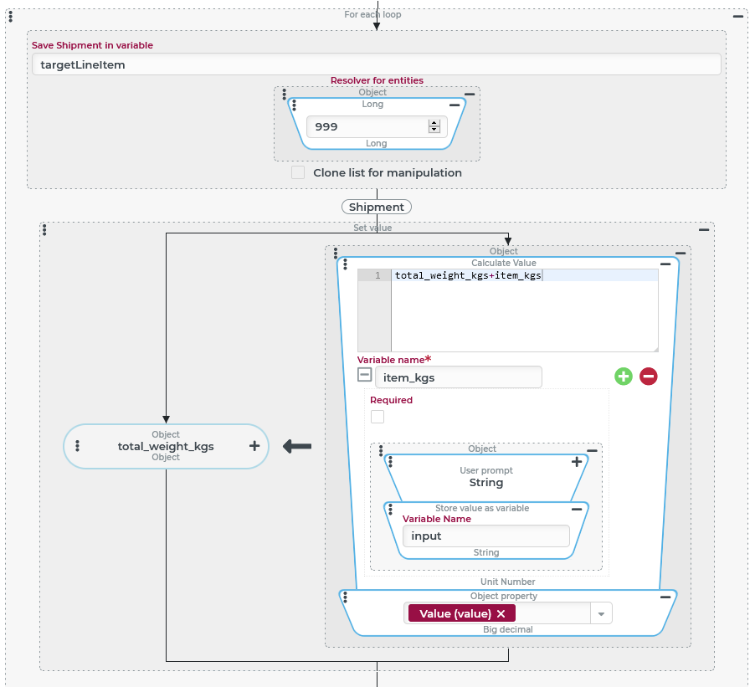Viewport: 755px width, 687px height.
Task: Add another variable with green plus
Action: pyautogui.click(x=624, y=377)
